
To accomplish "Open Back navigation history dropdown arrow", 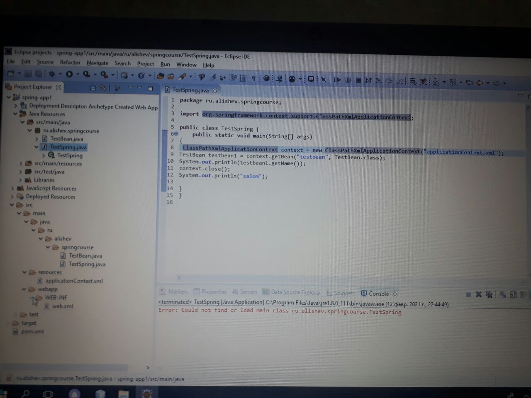I will tap(488, 83).
